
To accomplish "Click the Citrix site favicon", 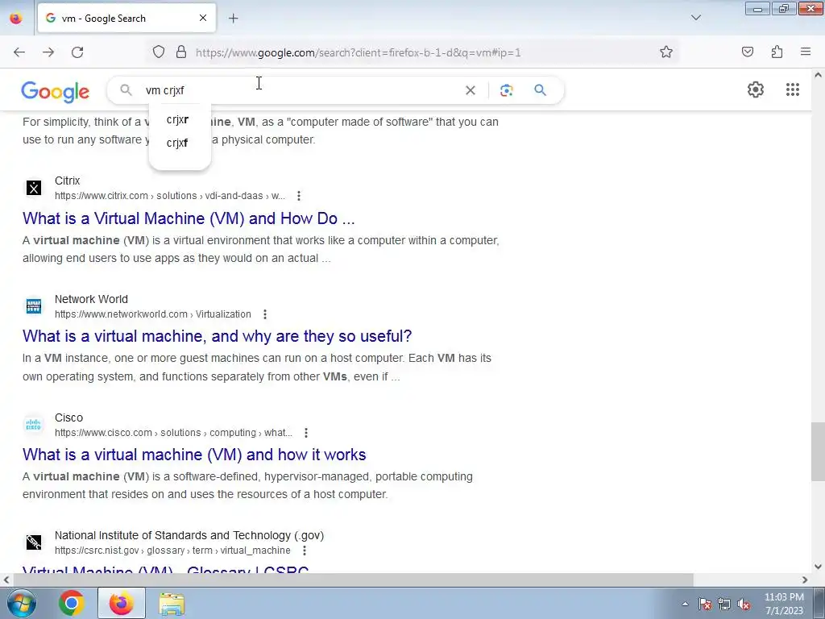I will coord(34,188).
